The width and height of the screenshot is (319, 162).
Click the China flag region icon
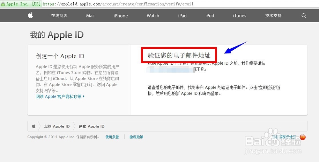[x=302, y=137]
